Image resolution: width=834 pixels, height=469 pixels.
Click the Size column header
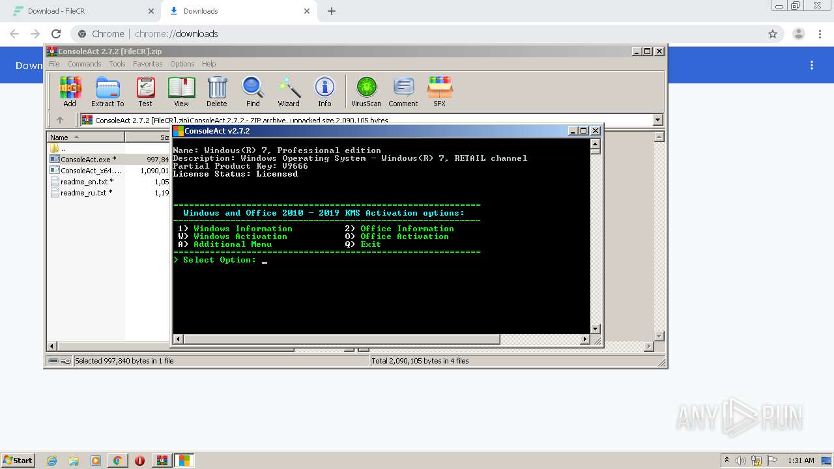[148, 137]
